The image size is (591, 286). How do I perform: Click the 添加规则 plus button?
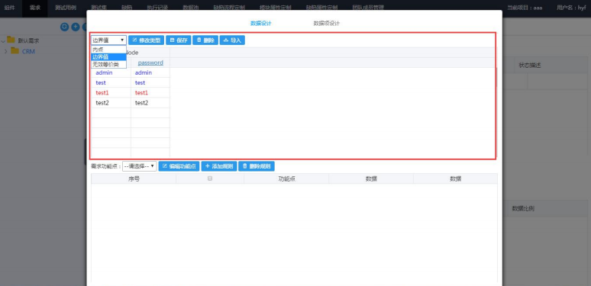pos(219,166)
